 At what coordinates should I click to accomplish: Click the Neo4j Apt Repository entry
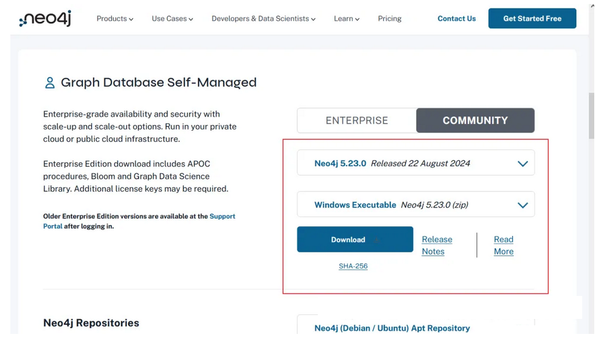(392, 328)
